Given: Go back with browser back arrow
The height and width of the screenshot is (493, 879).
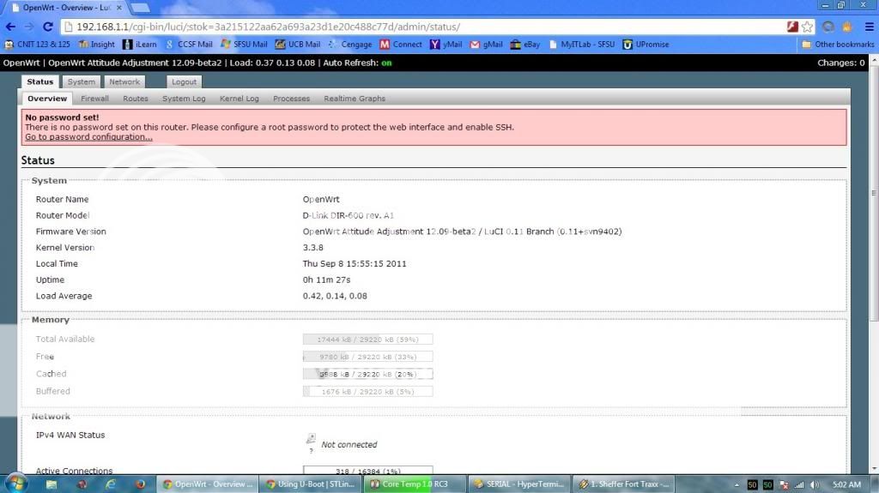Looking at the screenshot, I should [x=10, y=27].
